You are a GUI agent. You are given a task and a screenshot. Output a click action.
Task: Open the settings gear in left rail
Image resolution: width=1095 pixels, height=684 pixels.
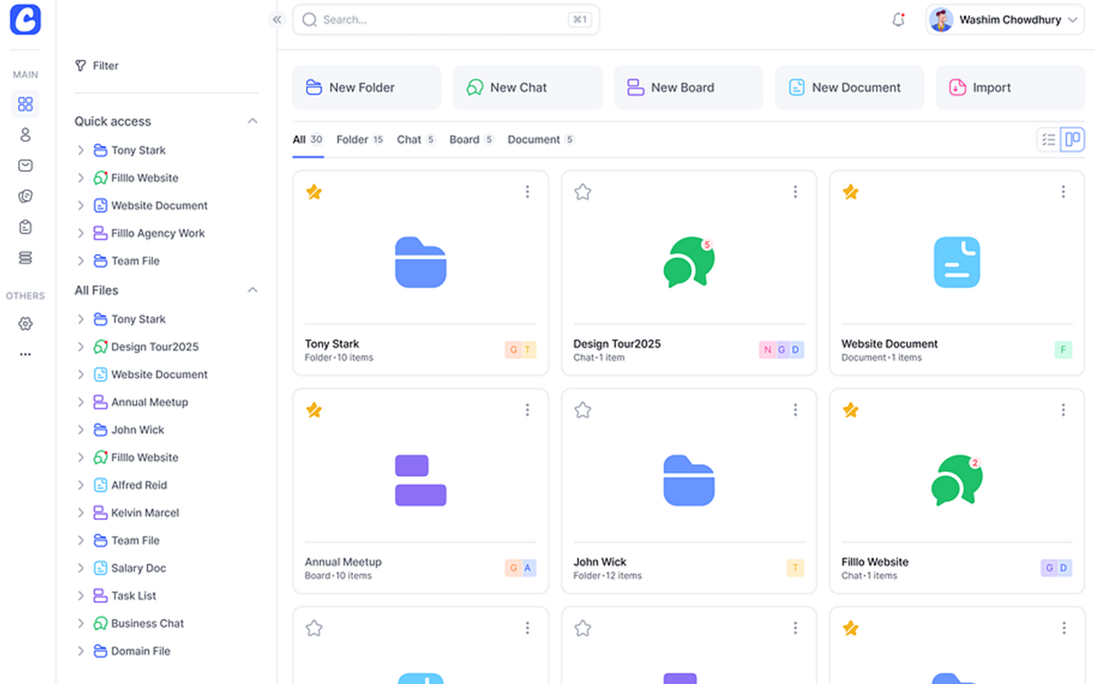tap(26, 324)
